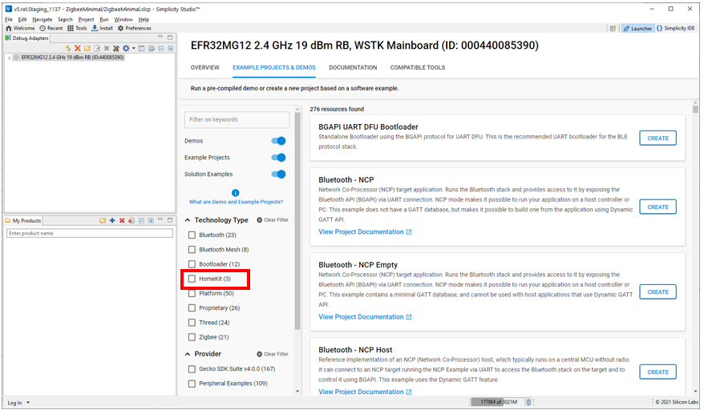The width and height of the screenshot is (704, 414).
Task: Open the Recent projects clock icon
Action: click(42, 28)
